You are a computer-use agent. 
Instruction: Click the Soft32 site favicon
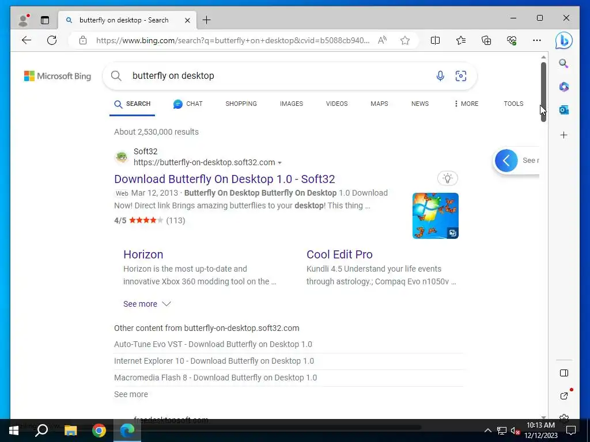tap(122, 157)
